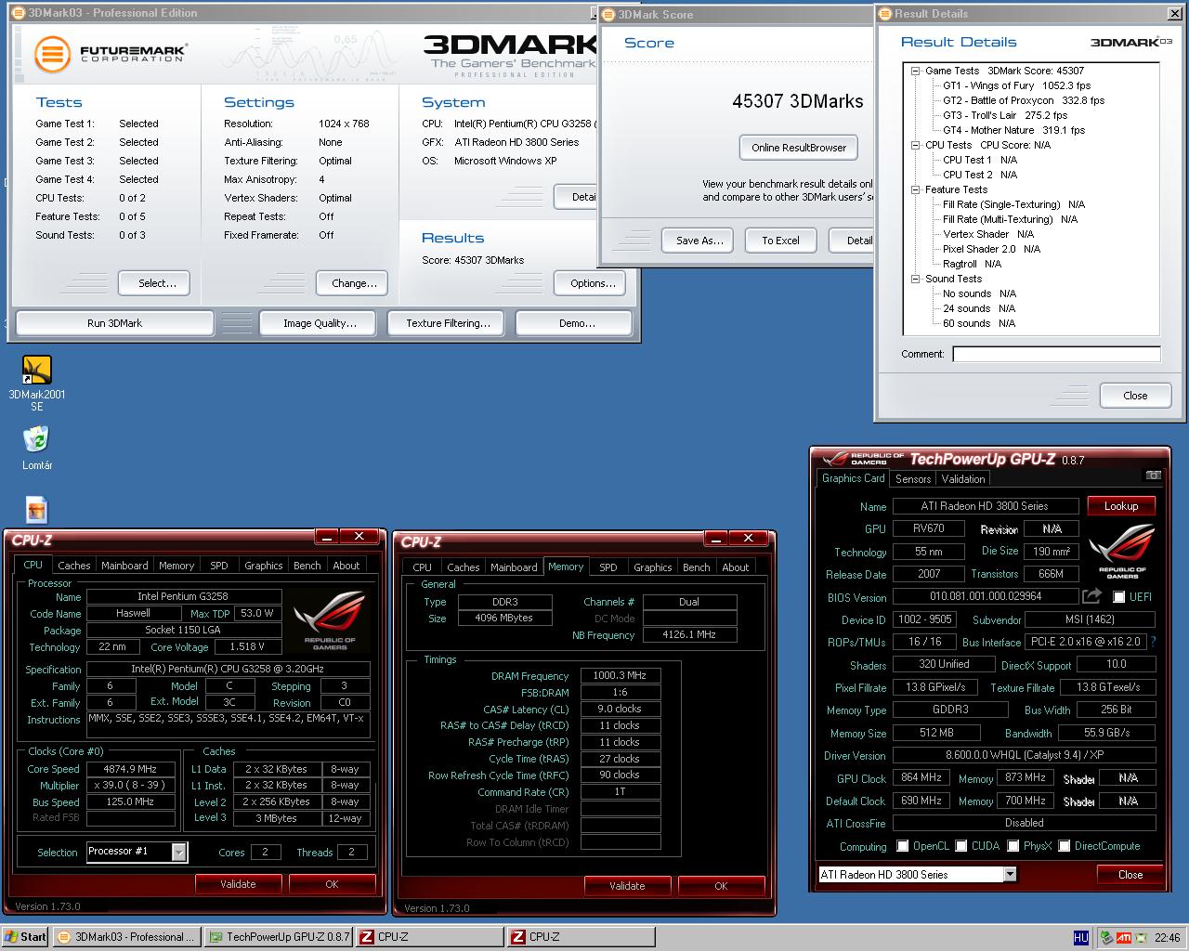Screen dimensions: 1189x951
Task: Click DRAM Frequency value 1000.3 MHz
Action: (x=620, y=676)
